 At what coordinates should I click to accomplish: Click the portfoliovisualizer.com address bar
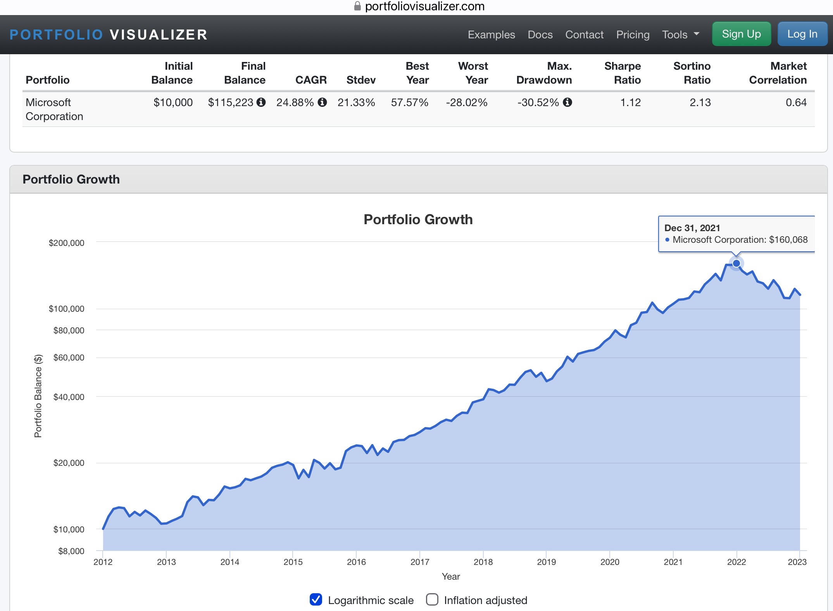(x=419, y=6)
